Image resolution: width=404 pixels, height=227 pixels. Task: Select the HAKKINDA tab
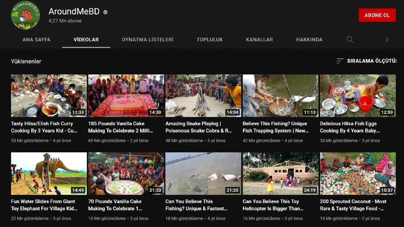(308, 39)
